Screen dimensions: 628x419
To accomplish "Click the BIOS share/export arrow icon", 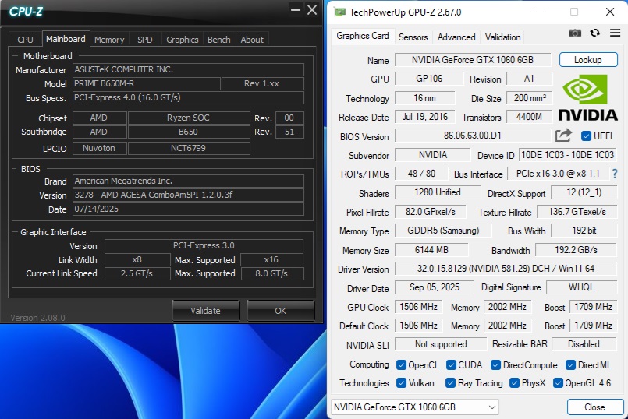I will click(563, 136).
